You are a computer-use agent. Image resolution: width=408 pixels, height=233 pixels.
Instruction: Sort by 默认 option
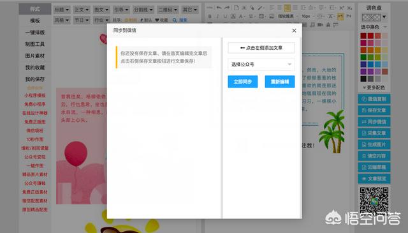146,20
